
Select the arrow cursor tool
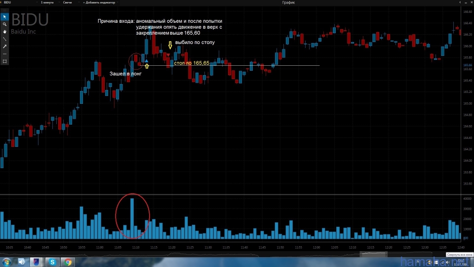(x=4, y=17)
